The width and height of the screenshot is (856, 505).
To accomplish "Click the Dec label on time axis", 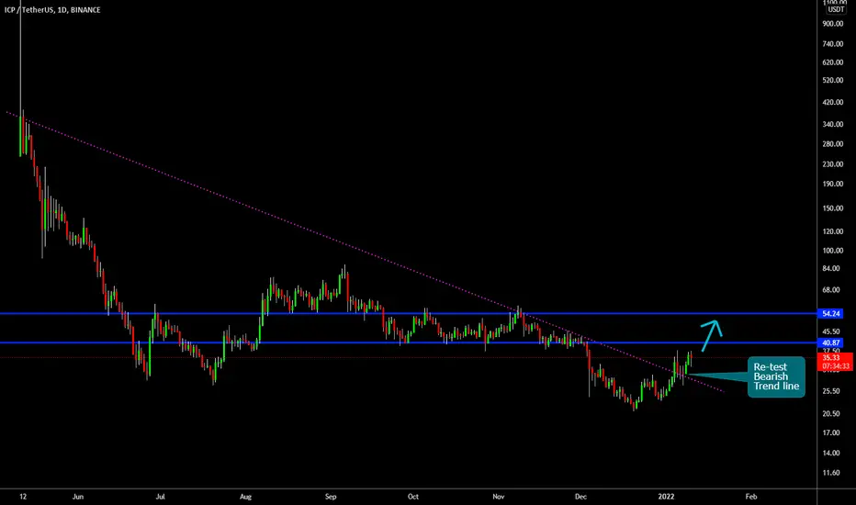I will coord(580,497).
